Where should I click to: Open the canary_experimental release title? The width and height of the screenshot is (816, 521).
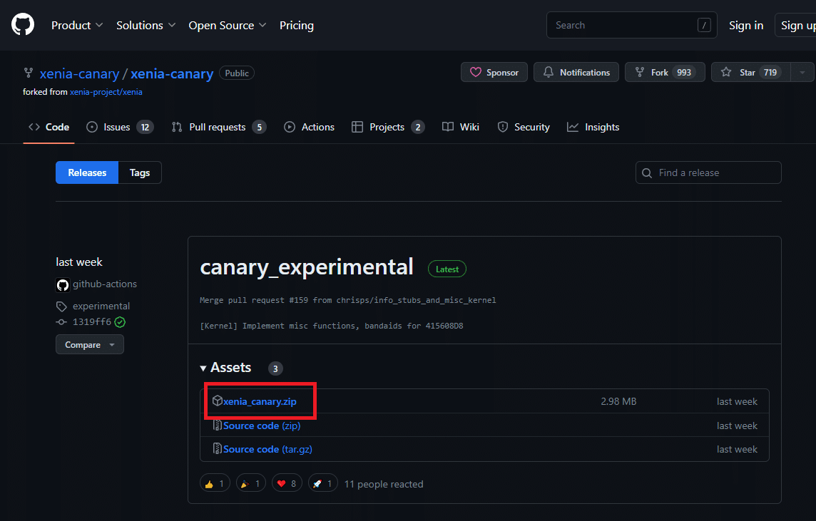[x=307, y=267]
